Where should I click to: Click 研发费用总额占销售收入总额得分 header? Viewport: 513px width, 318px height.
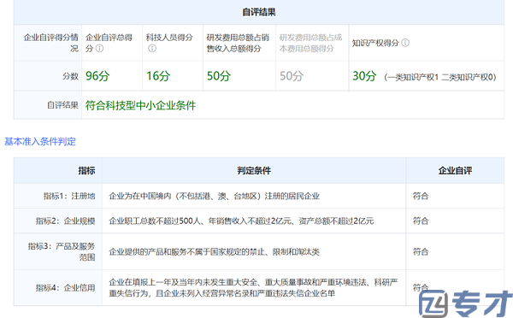(x=238, y=43)
